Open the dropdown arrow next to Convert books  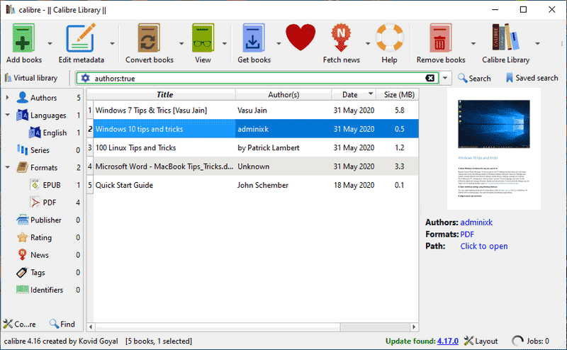point(181,43)
